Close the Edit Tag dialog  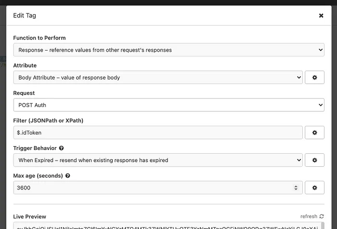coord(321,15)
